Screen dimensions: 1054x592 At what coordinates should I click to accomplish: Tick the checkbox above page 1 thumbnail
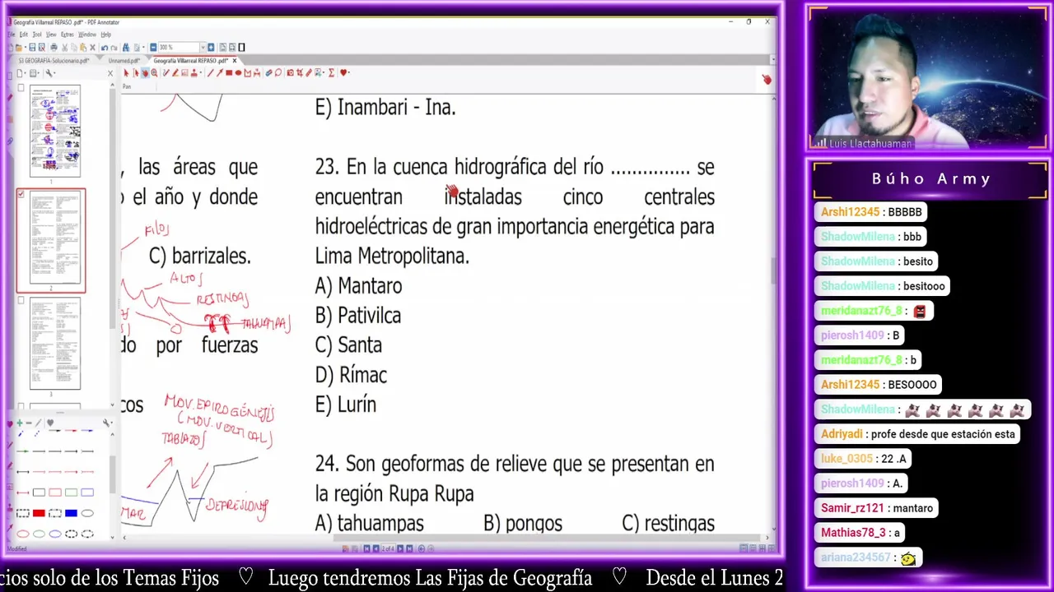[x=21, y=88]
